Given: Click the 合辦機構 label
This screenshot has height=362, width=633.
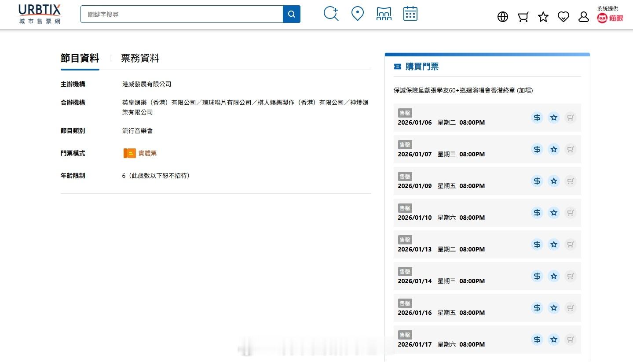Looking at the screenshot, I should (73, 103).
